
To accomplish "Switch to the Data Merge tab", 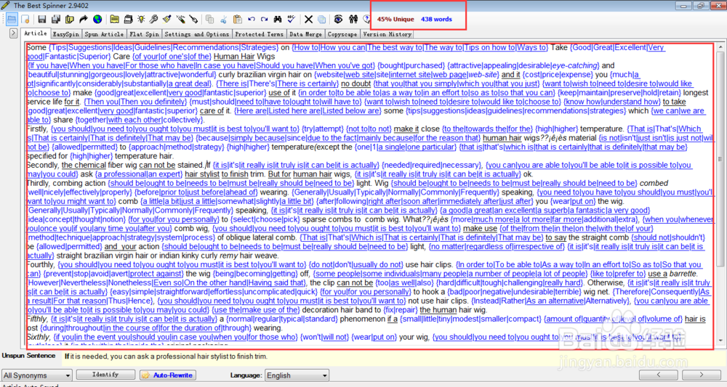I will [305, 34].
